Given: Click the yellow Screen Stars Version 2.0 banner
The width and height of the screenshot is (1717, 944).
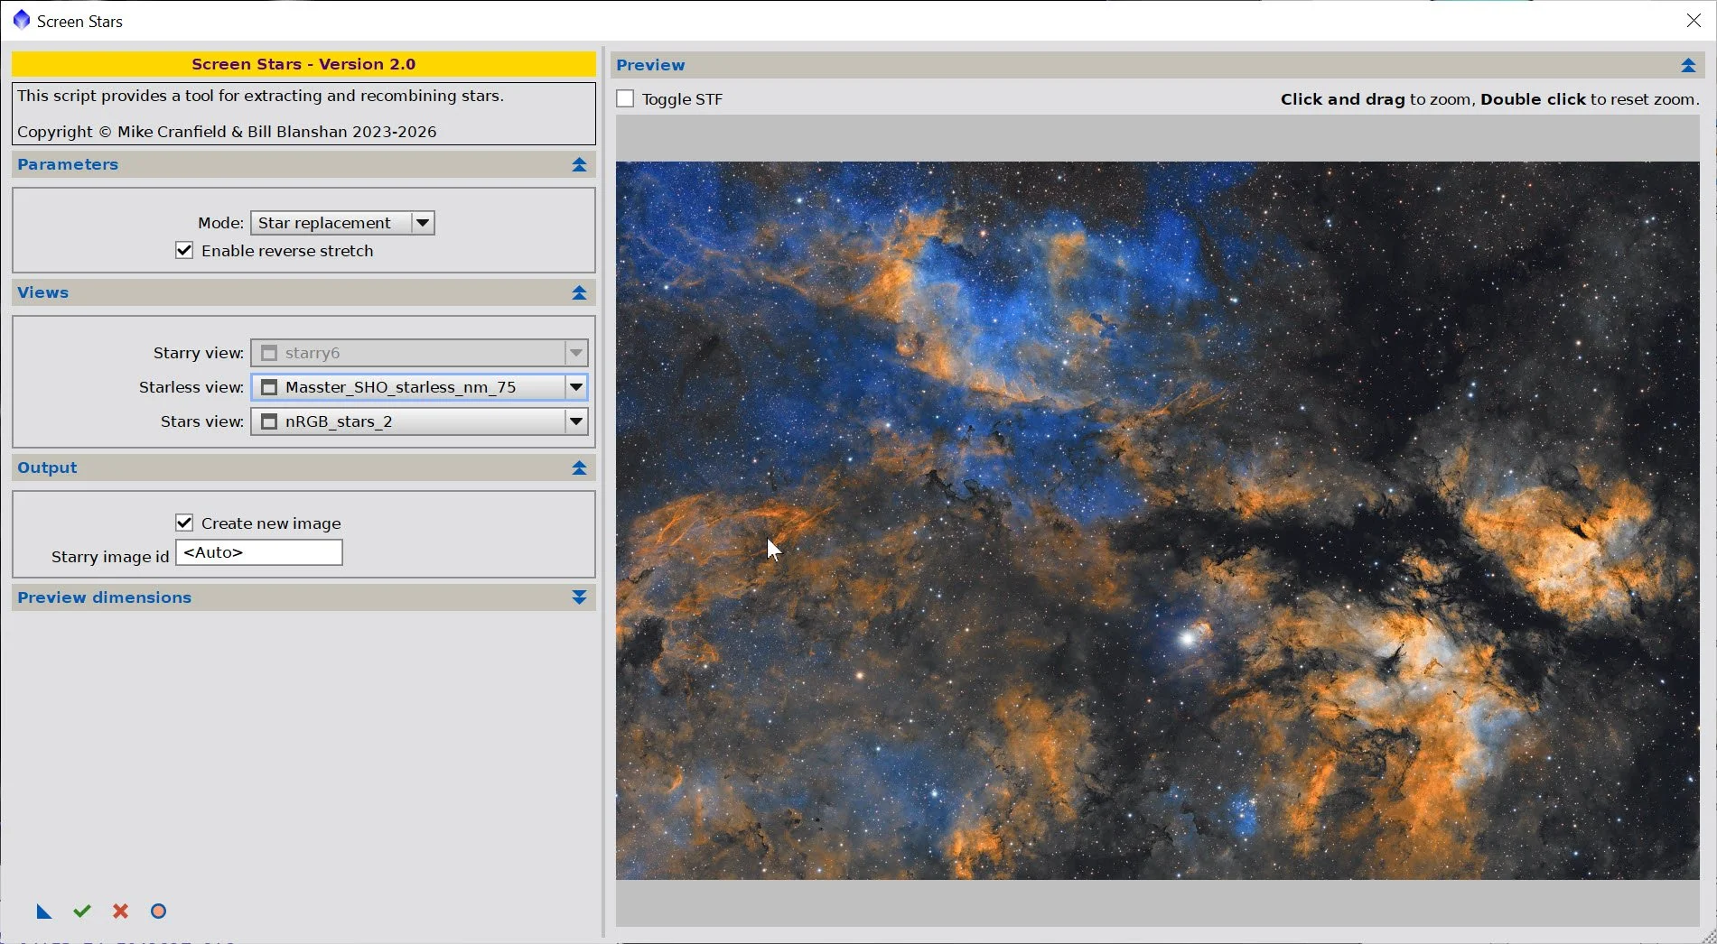Looking at the screenshot, I should [303, 64].
